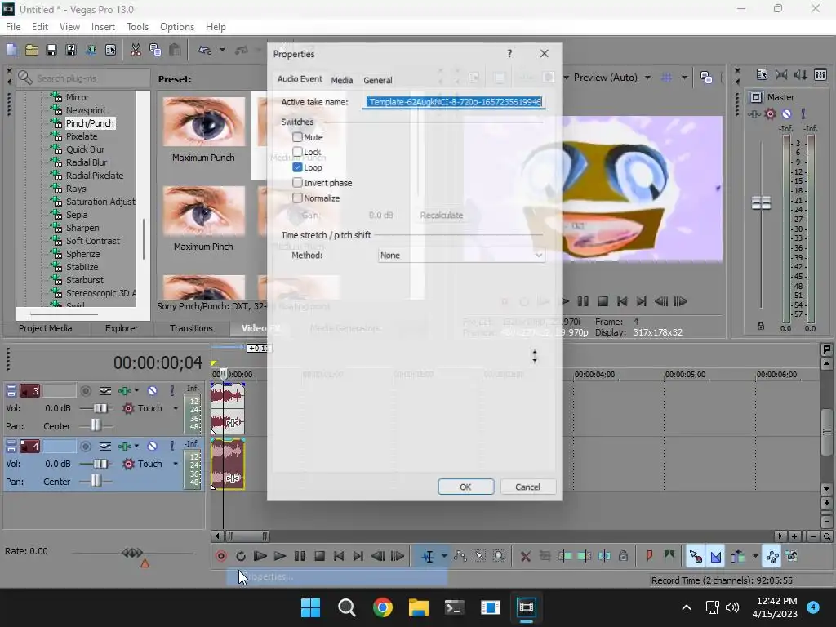
Task: Click the Save disk icon in toolbar
Action: 51,50
